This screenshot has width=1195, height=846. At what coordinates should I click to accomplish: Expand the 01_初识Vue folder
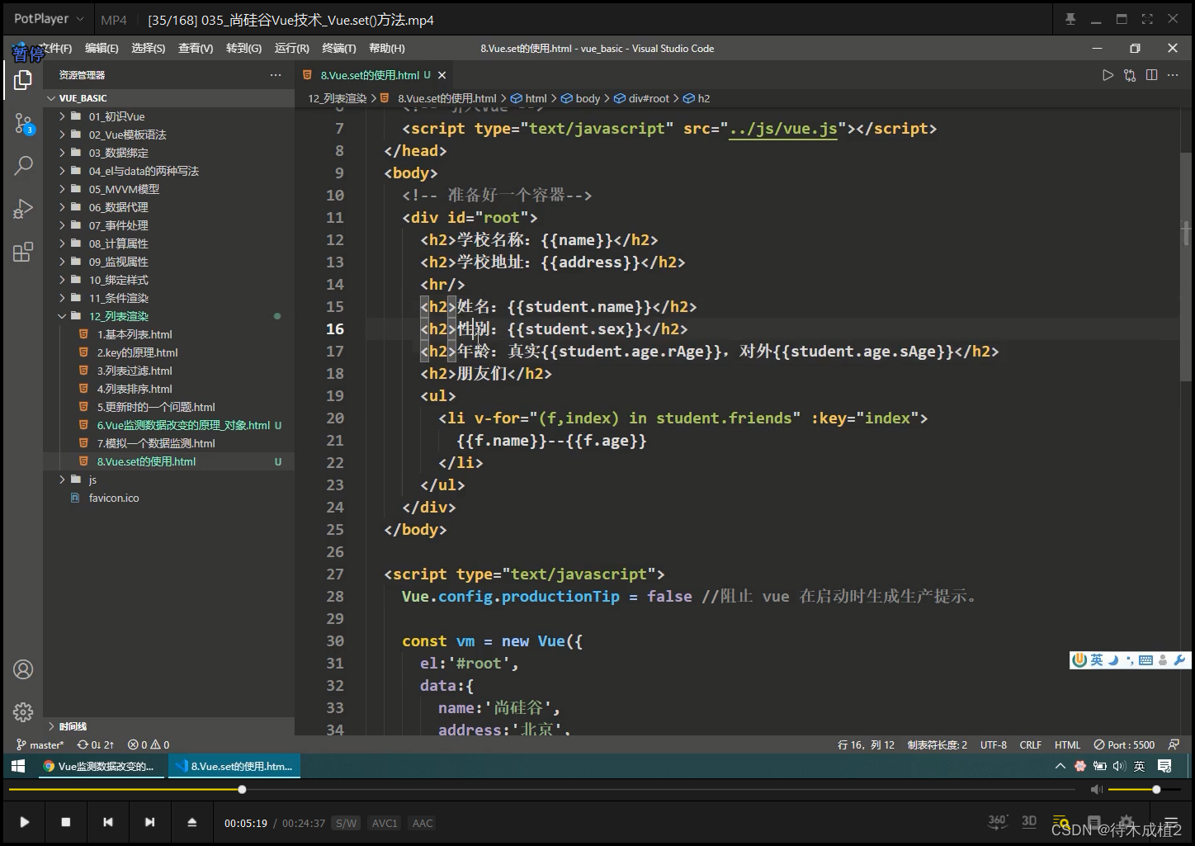pos(62,116)
